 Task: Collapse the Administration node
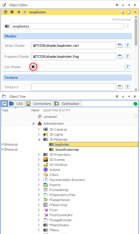pyautogui.click(x=33, y=124)
